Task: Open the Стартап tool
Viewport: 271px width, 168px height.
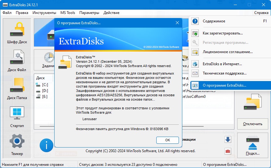Action: [x=17, y=117]
